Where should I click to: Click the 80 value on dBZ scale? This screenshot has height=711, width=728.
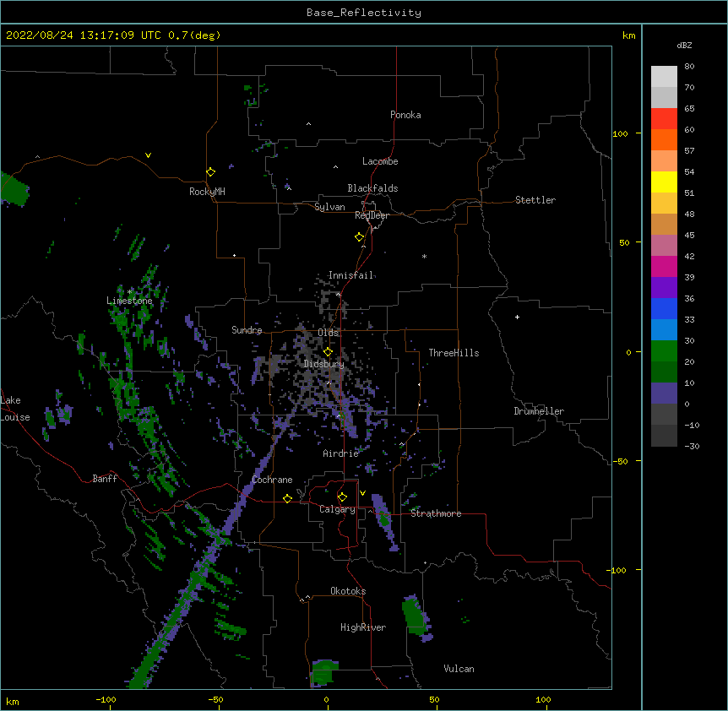click(689, 67)
